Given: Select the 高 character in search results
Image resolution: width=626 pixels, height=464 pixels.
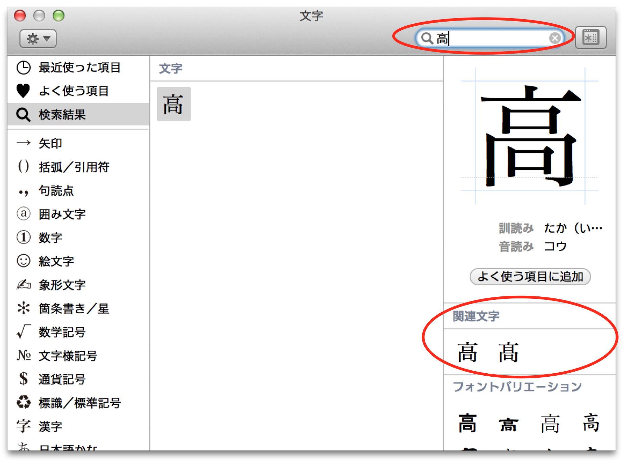Looking at the screenshot, I should 174,104.
